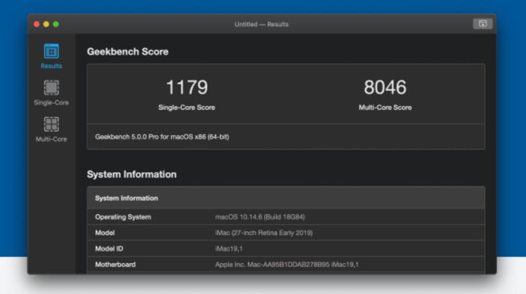The image size is (526, 294).
Task: Minimize window using the yellow button
Action: click(46, 24)
